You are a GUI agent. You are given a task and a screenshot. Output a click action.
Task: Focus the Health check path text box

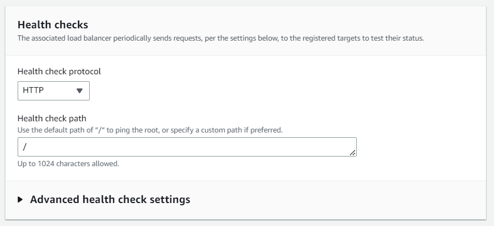click(x=182, y=146)
